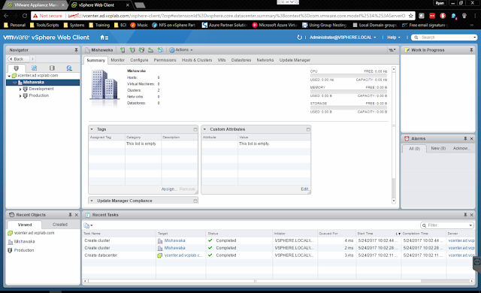The width and height of the screenshot is (481, 293).
Task: Select Networking navigator view icon
Action: pos(69,68)
